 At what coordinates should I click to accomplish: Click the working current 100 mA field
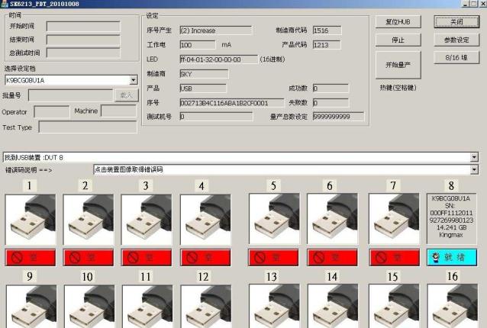tap(198, 45)
